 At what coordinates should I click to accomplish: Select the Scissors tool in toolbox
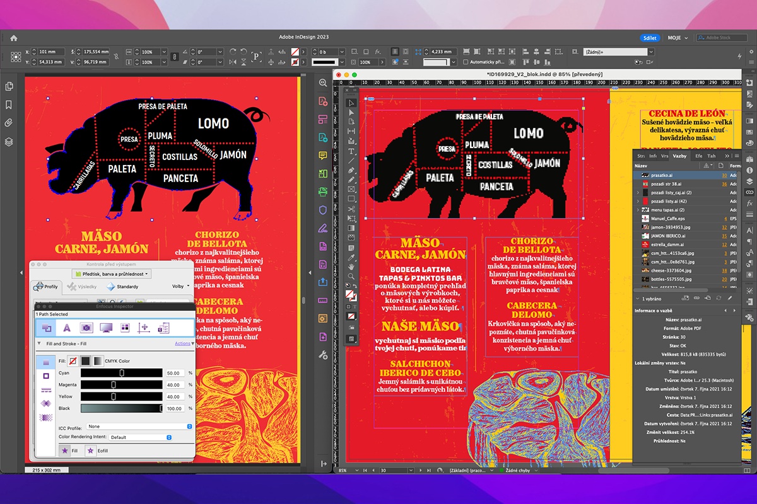point(352,209)
